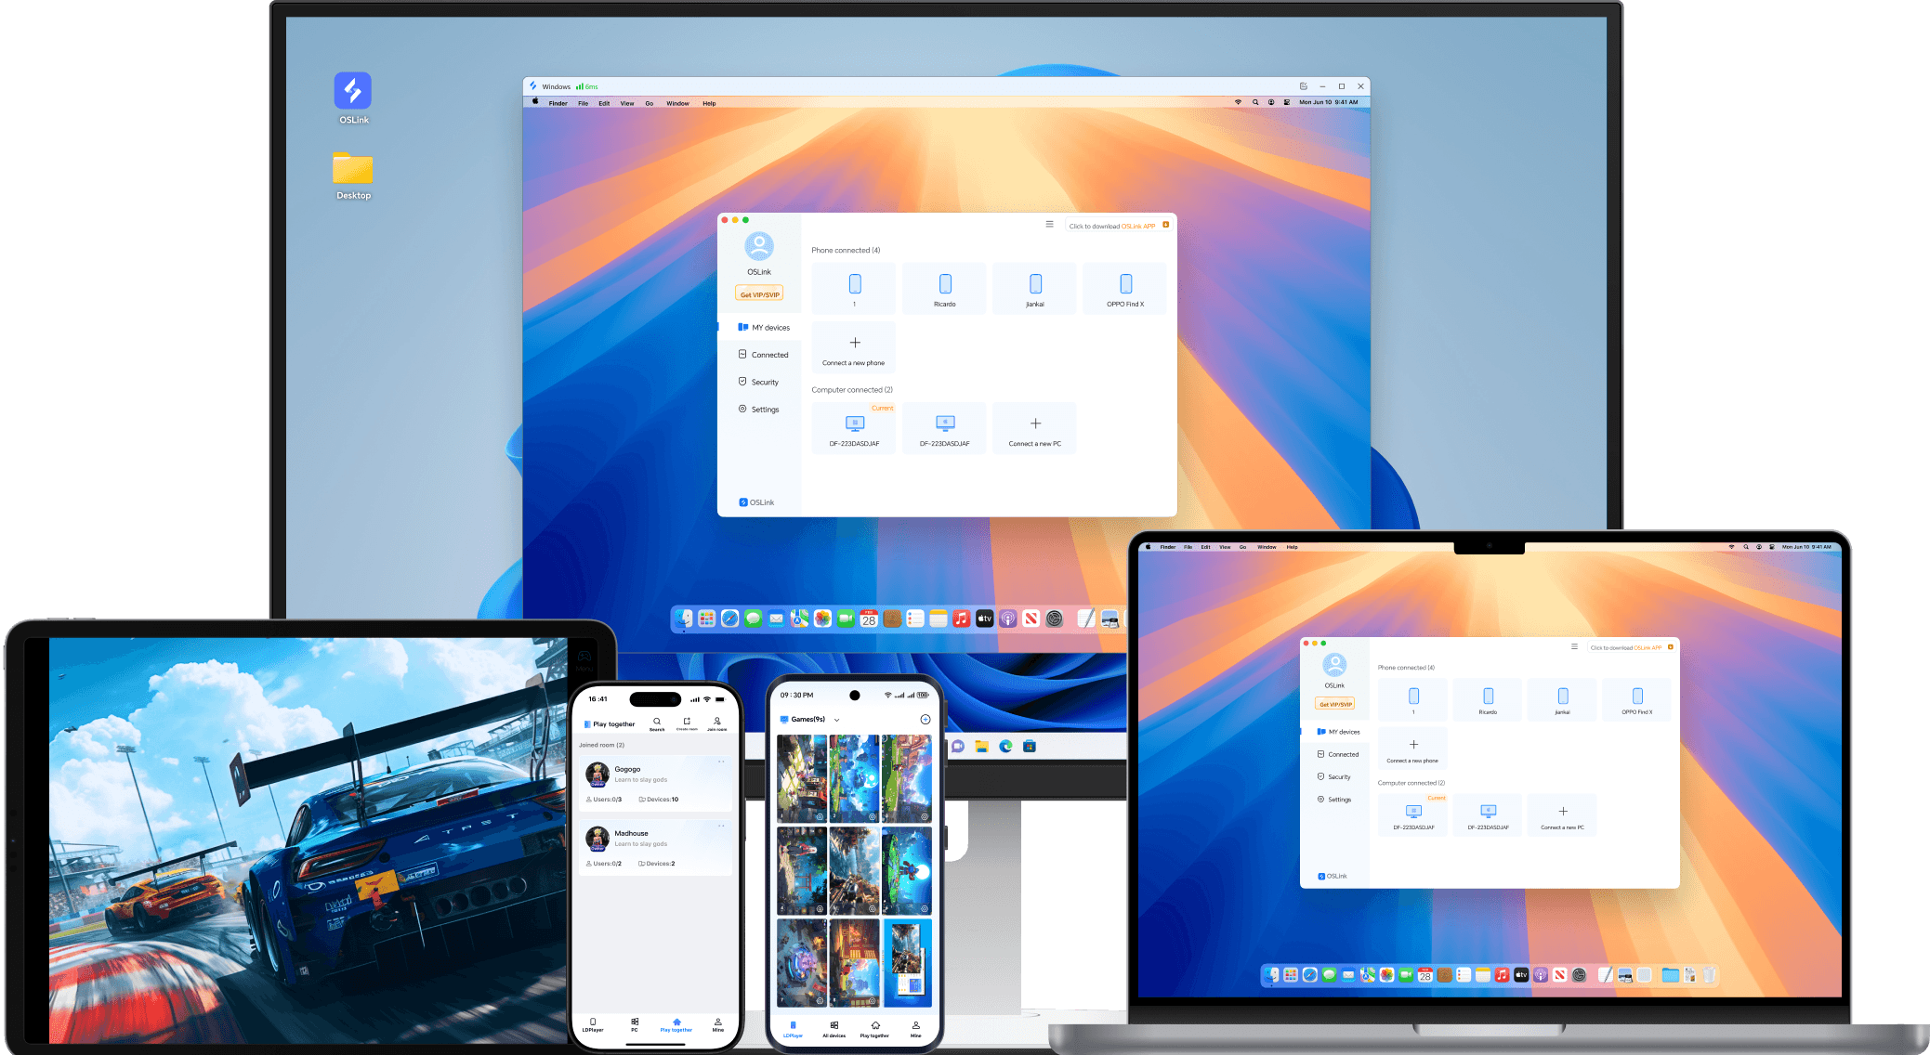The height and width of the screenshot is (1055, 1930).
Task: Tap All devices on the Android phone bottom bar
Action: [x=834, y=1029]
